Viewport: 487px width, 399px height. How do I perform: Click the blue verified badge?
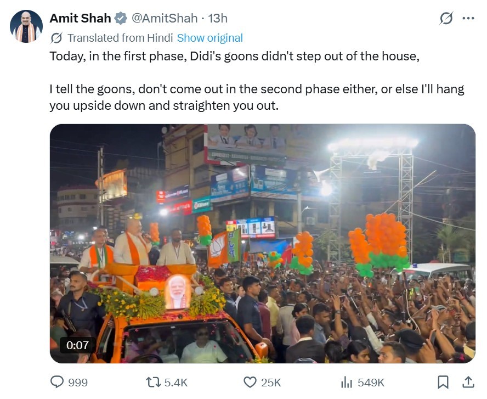(120, 18)
